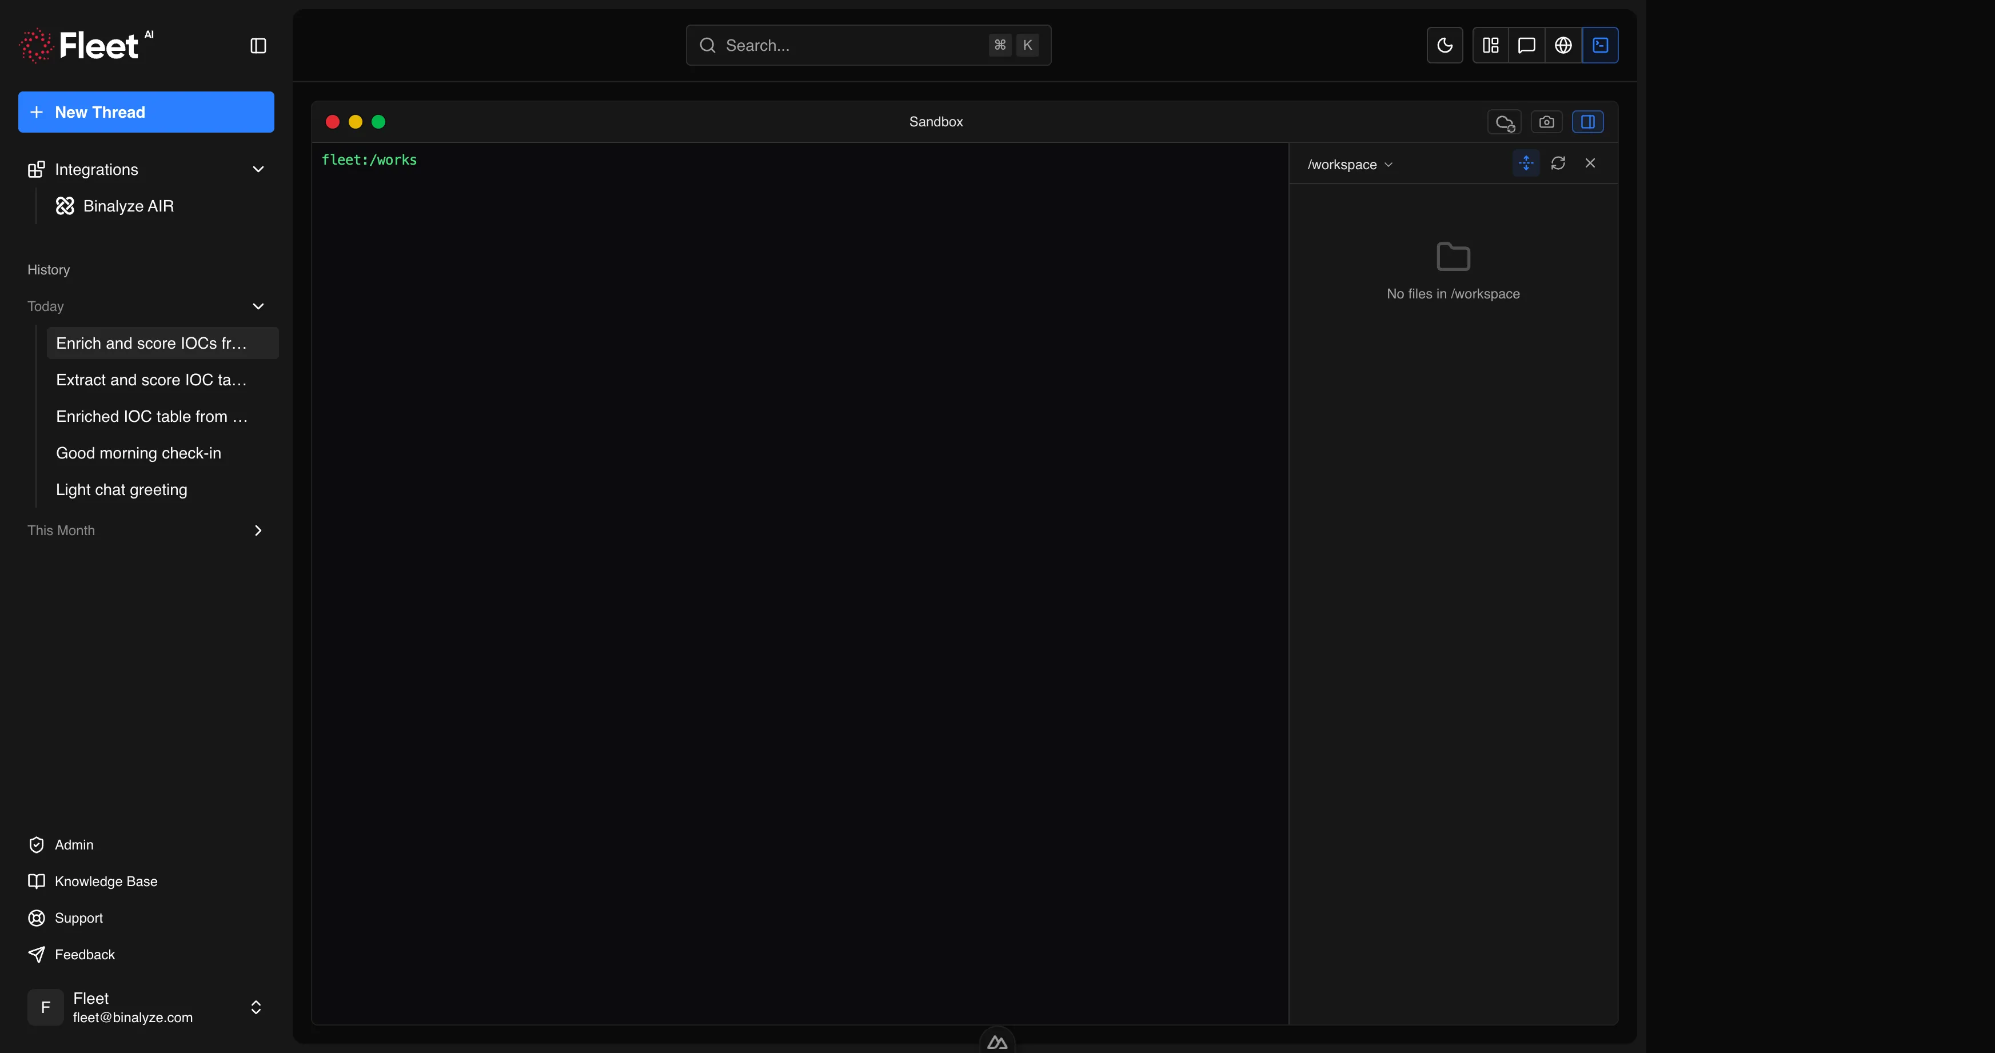The height and width of the screenshot is (1053, 1995).
Task: Collapse the Today history group
Action: (x=258, y=306)
